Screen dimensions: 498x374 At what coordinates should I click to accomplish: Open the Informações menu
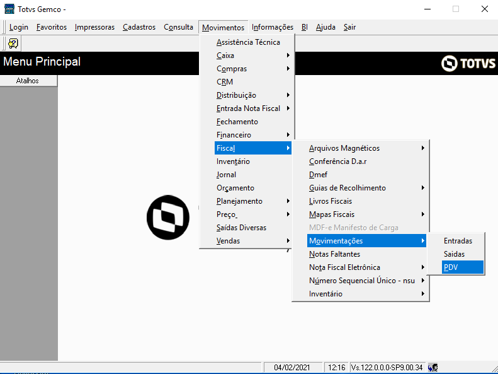pos(273,27)
